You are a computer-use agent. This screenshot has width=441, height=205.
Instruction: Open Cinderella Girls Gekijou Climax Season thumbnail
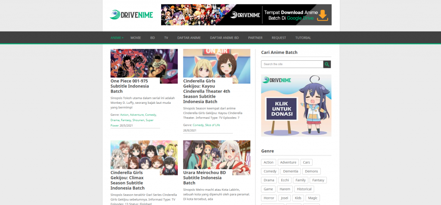[x=144, y=155]
